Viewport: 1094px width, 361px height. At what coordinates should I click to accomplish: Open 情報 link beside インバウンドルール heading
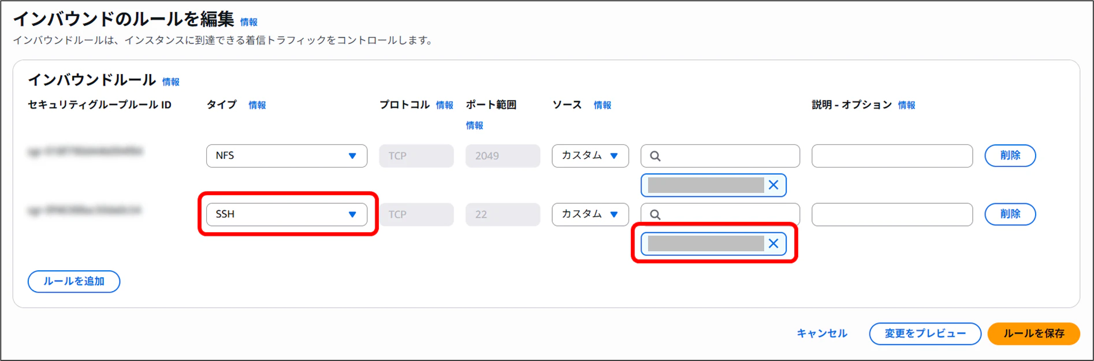point(171,82)
